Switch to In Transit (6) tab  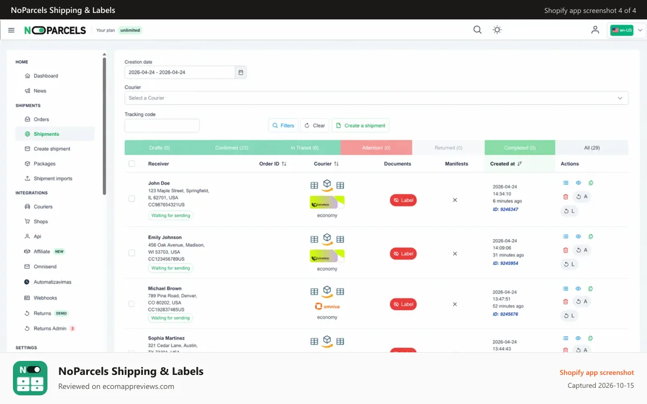[305, 148]
